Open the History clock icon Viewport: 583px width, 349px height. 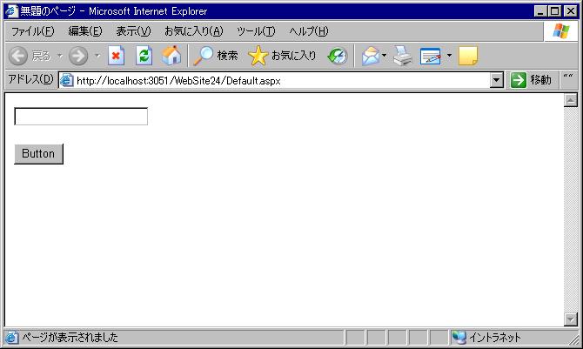point(338,57)
